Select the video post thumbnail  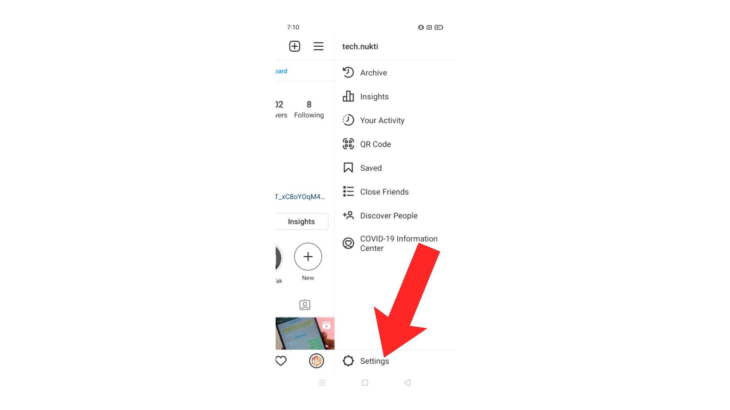(304, 333)
